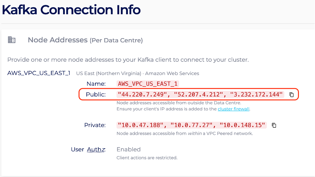Click the Enabled status for User Authz
The height and width of the screenshot is (177, 315).
129,149
